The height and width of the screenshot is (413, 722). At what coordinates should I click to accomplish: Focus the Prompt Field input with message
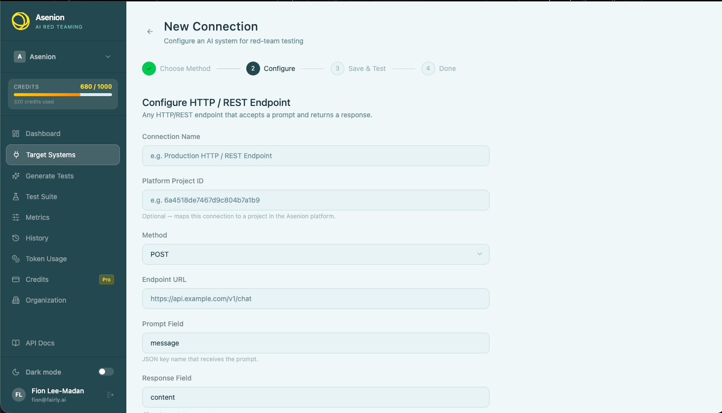pos(316,343)
